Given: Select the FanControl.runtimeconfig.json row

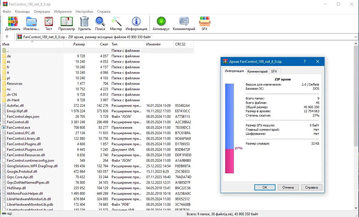Looking at the screenshot, I should (97, 161).
